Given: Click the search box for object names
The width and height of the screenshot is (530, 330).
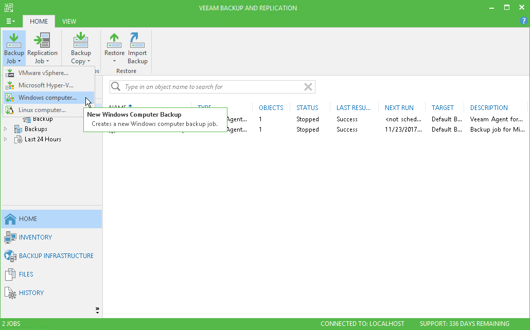Looking at the screenshot, I should pyautogui.click(x=213, y=87).
